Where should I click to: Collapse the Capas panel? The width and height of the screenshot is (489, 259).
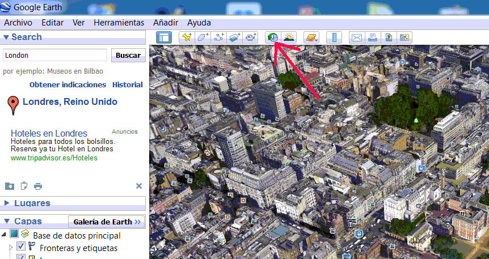click(x=7, y=222)
